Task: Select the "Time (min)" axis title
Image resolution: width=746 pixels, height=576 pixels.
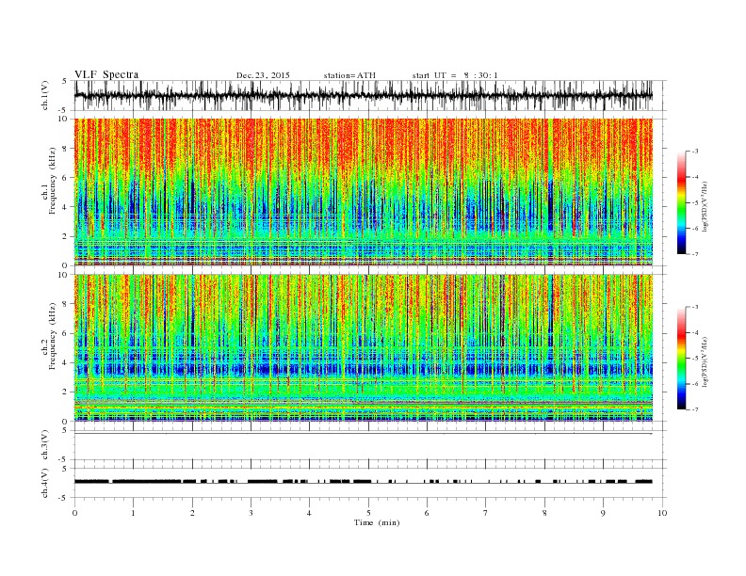Action: [377, 522]
